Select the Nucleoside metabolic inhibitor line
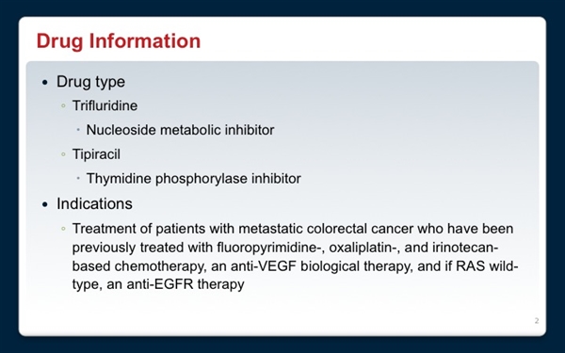The image size is (565, 353). point(180,130)
